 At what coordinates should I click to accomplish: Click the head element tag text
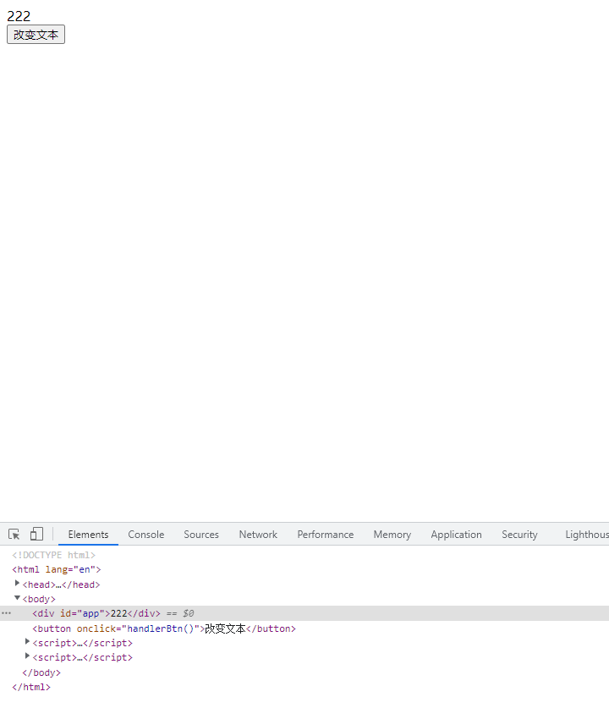[62, 585]
